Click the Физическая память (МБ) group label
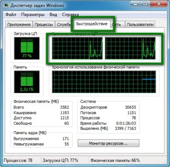 point(36,101)
